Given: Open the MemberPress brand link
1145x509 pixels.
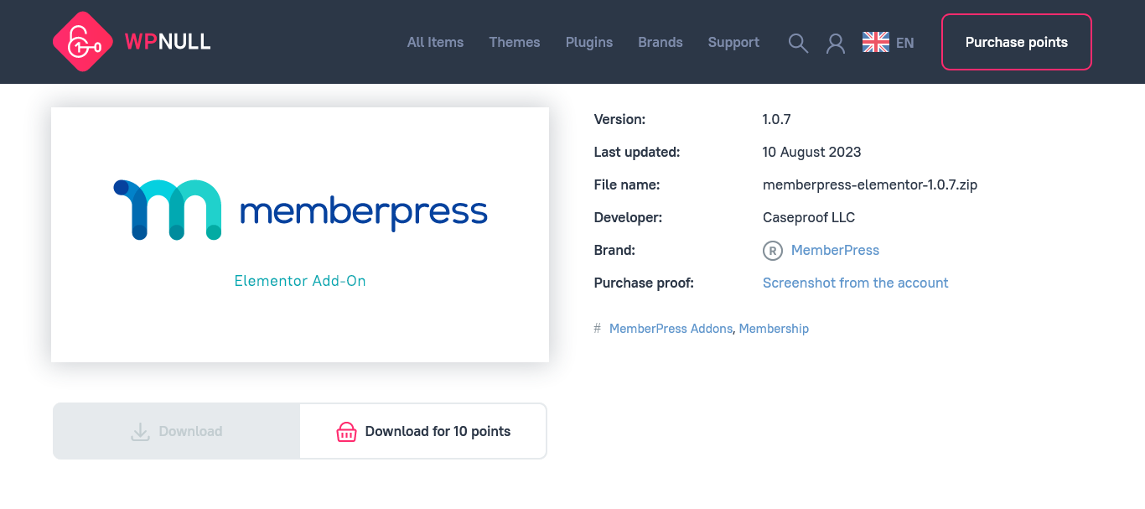Looking at the screenshot, I should (x=835, y=251).
